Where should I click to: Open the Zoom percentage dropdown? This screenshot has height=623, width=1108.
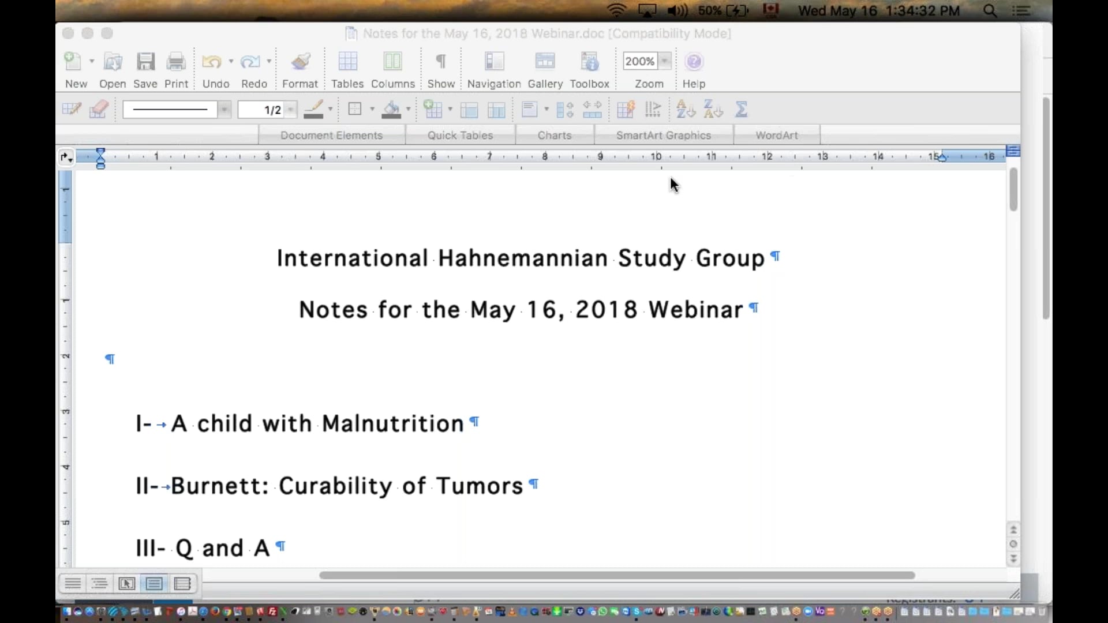pyautogui.click(x=665, y=61)
